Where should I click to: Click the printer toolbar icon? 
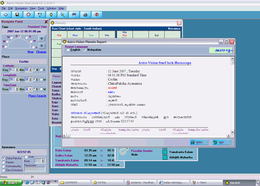[x=85, y=15]
